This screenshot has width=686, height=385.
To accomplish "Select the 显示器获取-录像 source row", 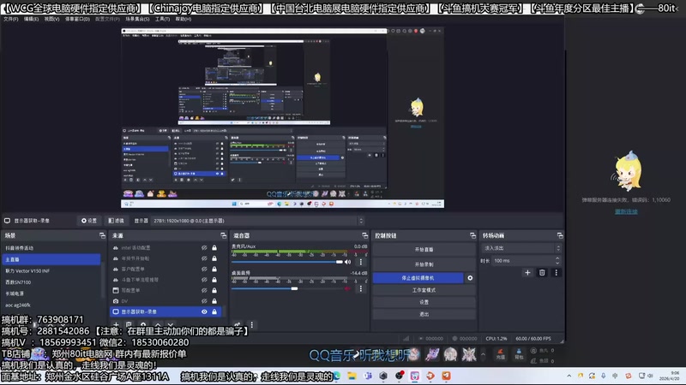I will coord(165,311).
